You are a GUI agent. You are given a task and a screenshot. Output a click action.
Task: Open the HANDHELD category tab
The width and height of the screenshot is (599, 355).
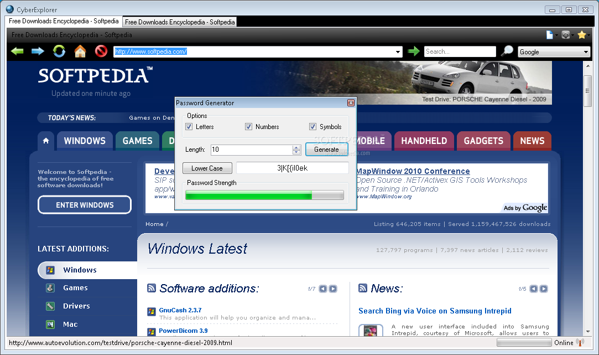pyautogui.click(x=424, y=141)
